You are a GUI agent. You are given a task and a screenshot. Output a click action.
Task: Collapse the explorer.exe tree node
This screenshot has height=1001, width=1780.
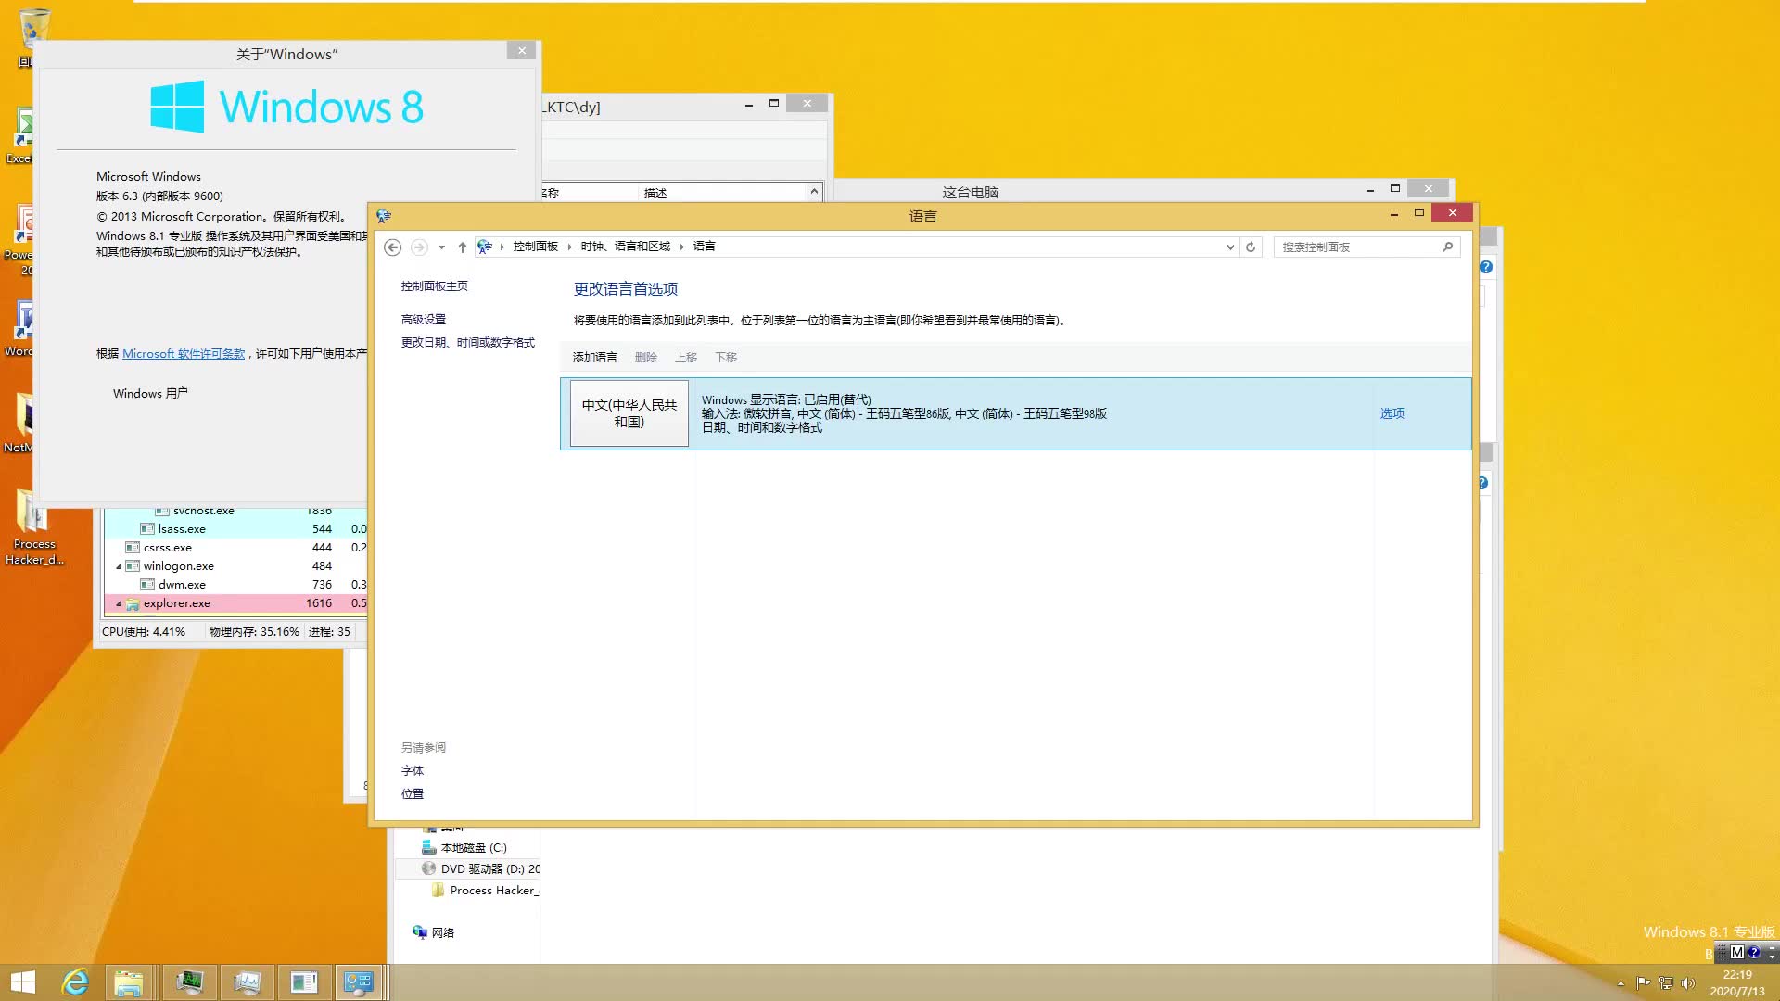[119, 603]
